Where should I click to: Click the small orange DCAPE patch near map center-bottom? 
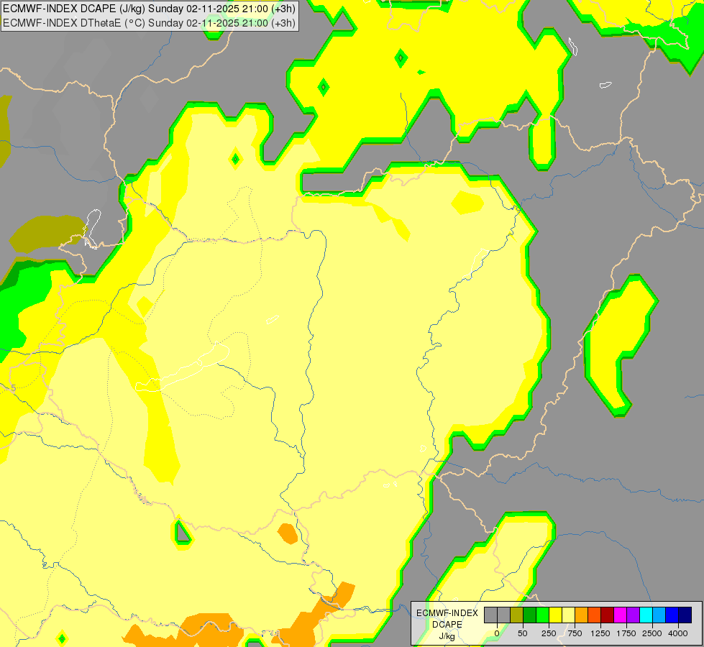tap(288, 533)
